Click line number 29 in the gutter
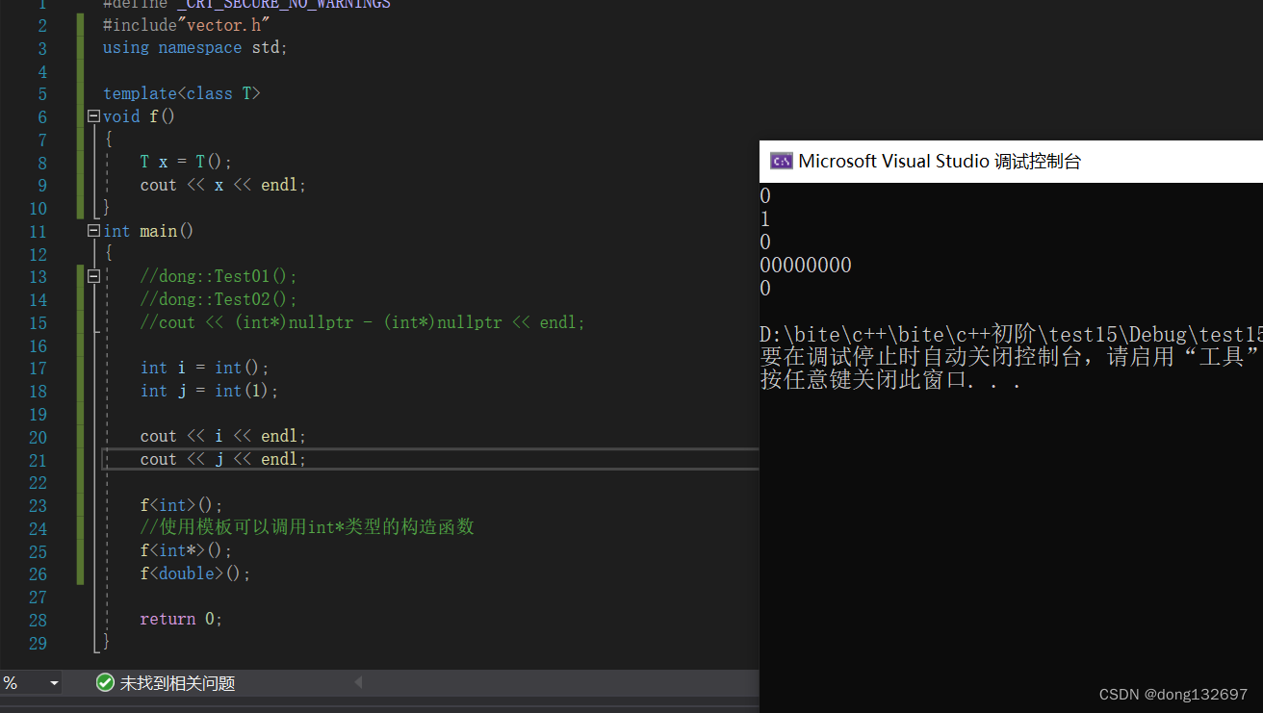This screenshot has width=1263, height=713. [x=38, y=643]
